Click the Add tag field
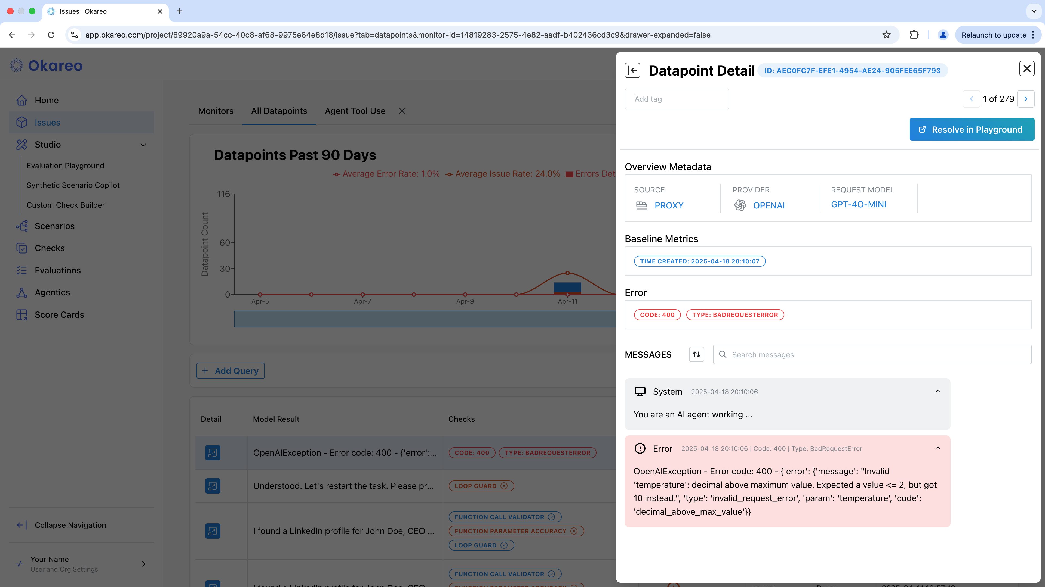Viewport: 1045px width, 587px height. pyautogui.click(x=677, y=99)
